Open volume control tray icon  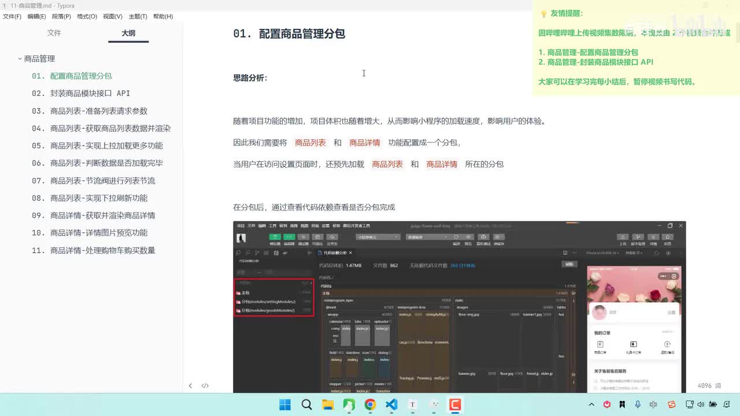700,404
